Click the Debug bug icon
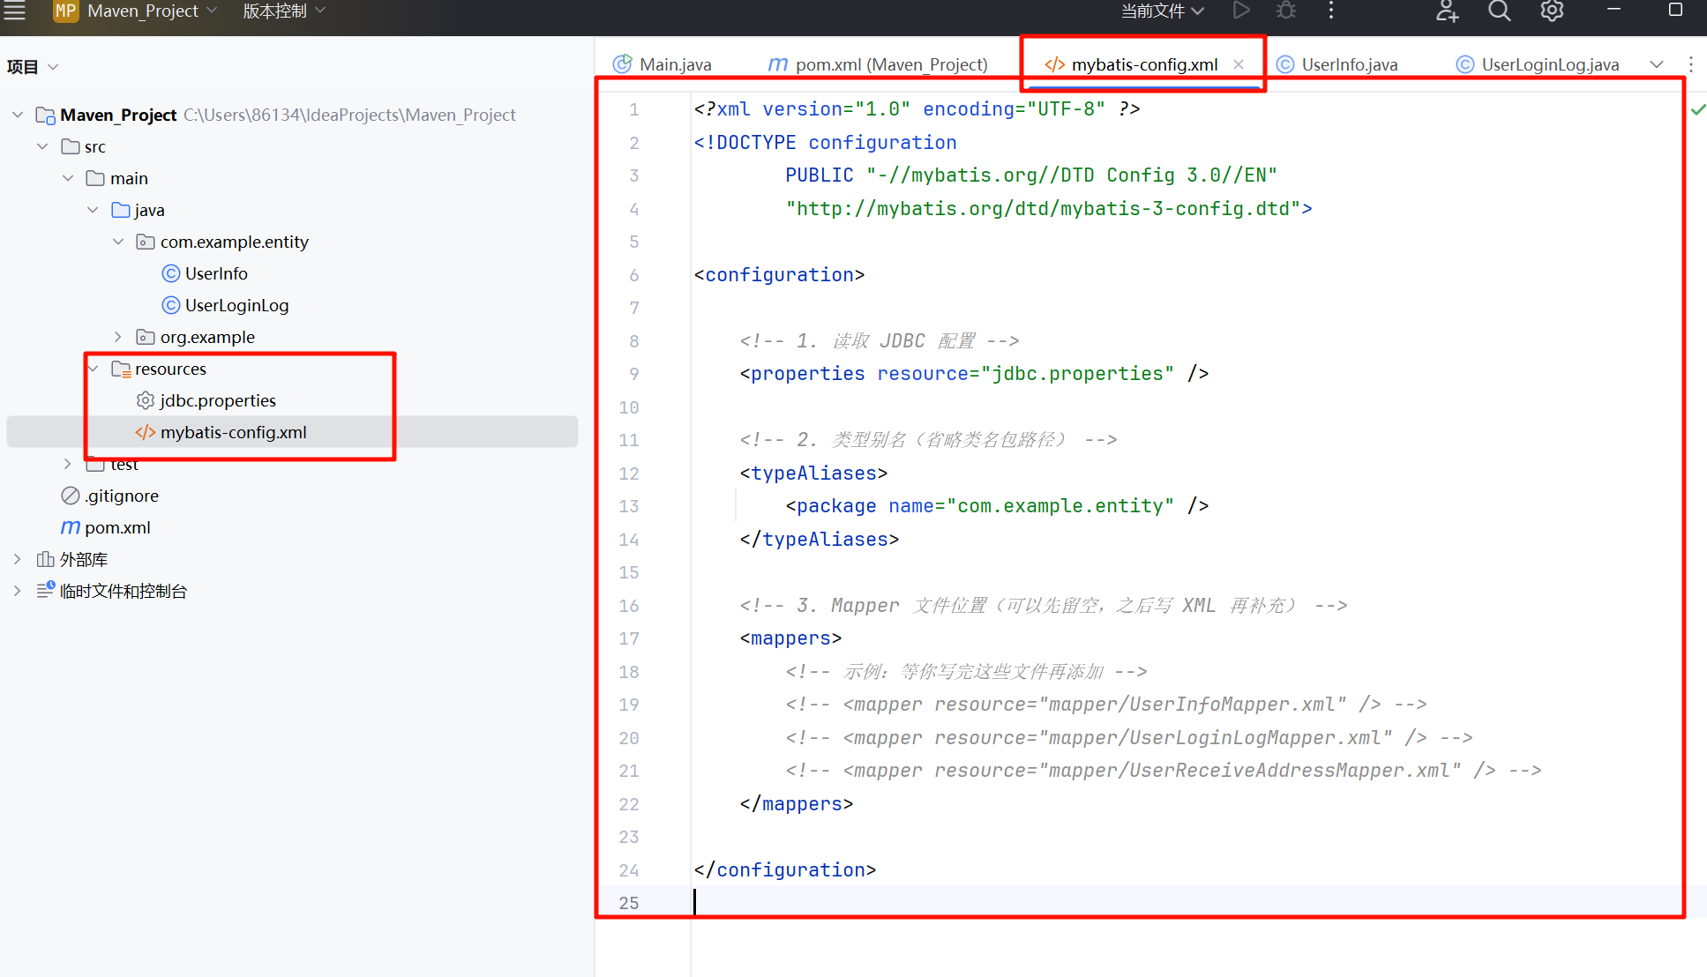 pyautogui.click(x=1286, y=11)
